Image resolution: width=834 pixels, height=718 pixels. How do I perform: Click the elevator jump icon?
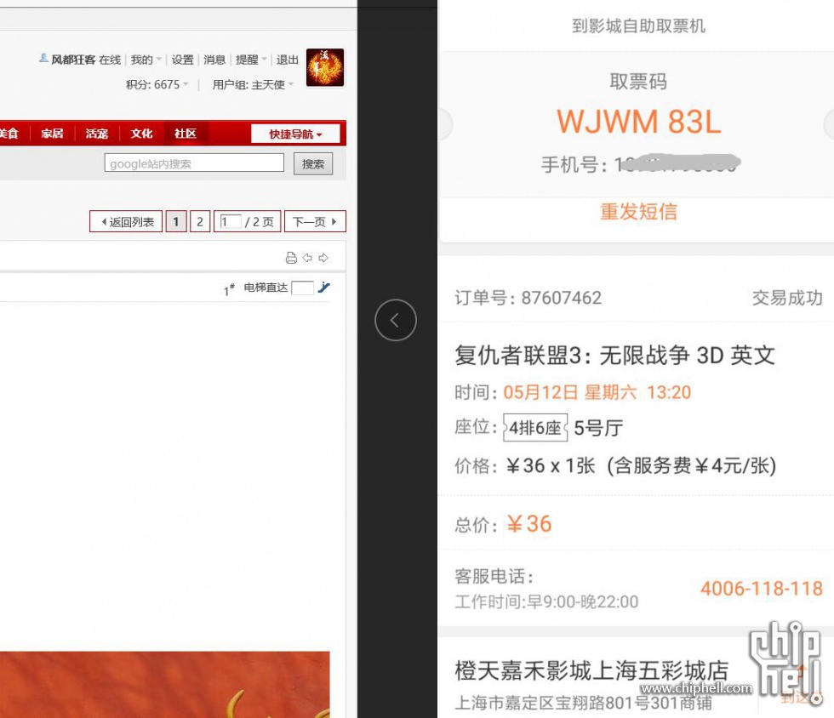[324, 288]
